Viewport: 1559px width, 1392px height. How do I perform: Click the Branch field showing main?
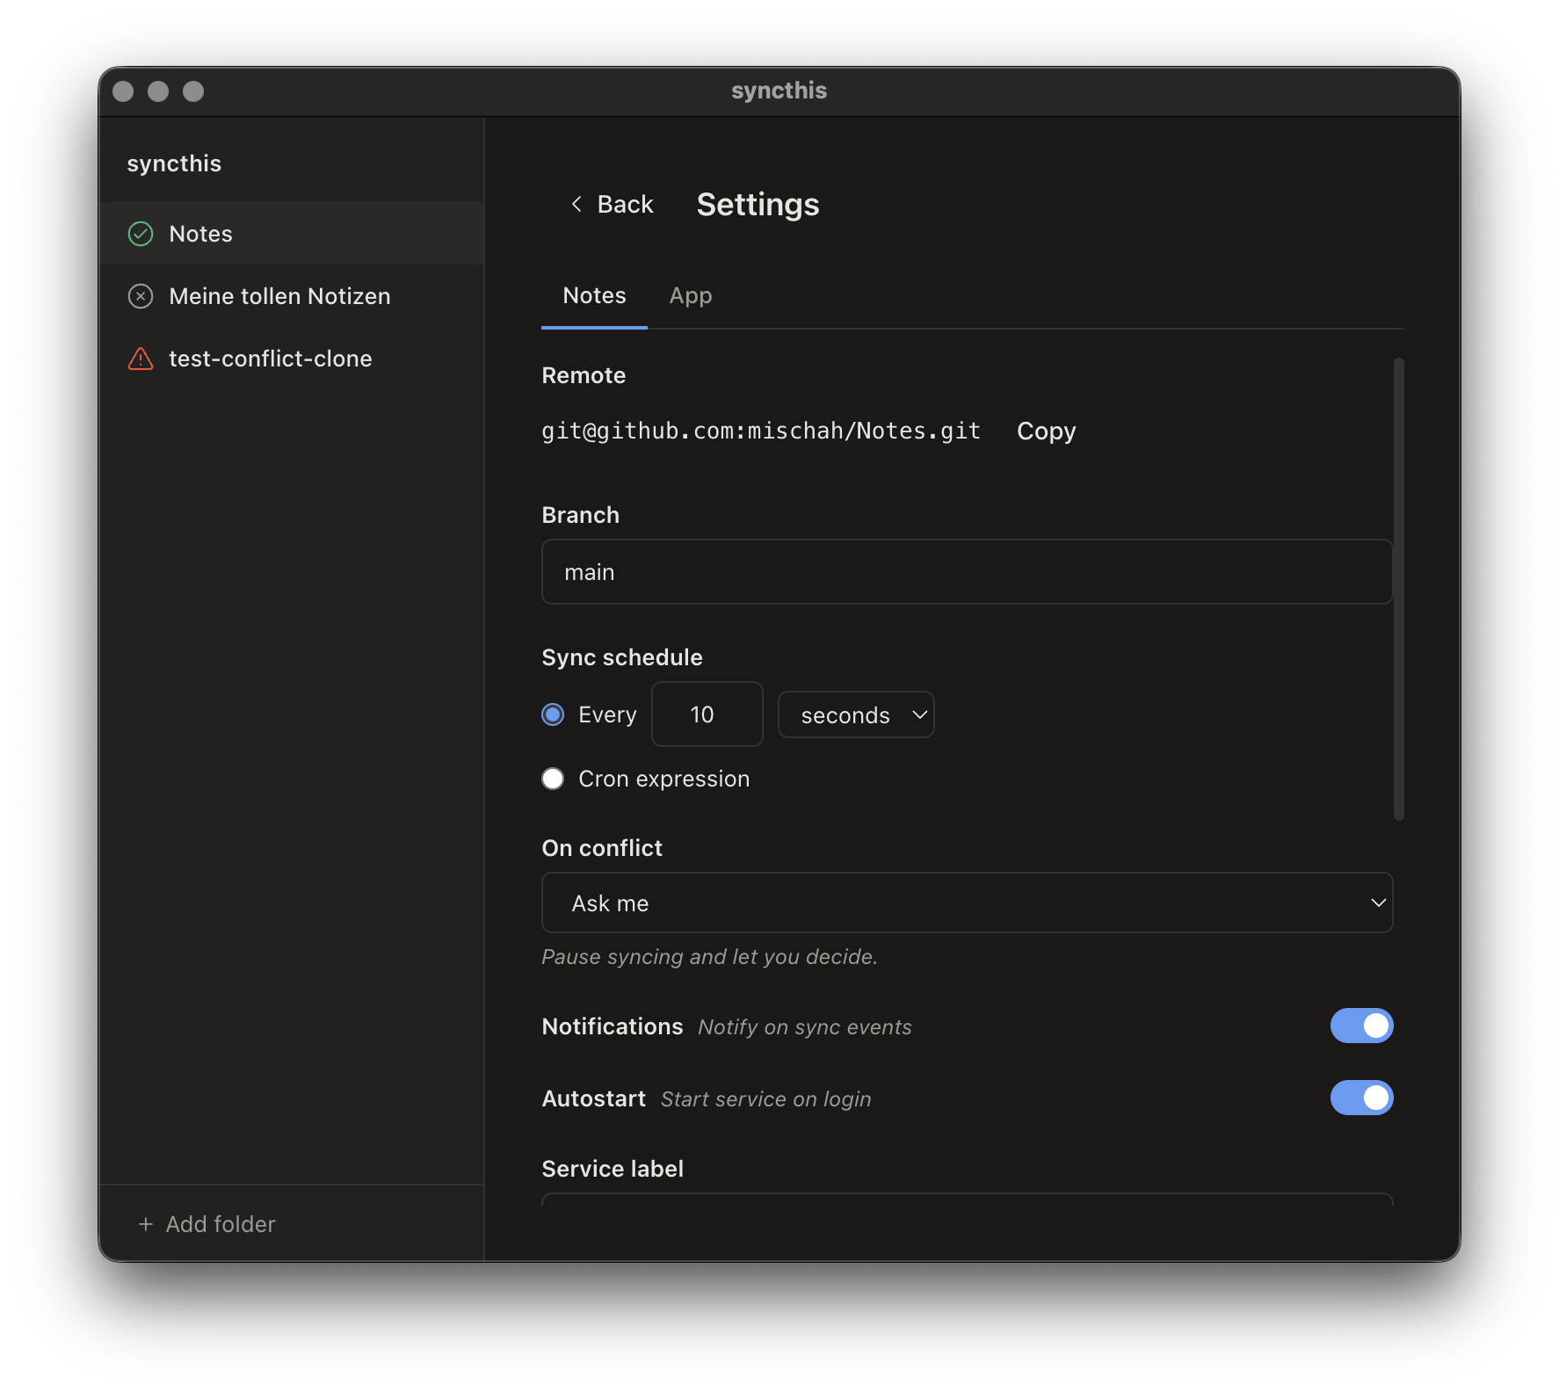tap(966, 571)
